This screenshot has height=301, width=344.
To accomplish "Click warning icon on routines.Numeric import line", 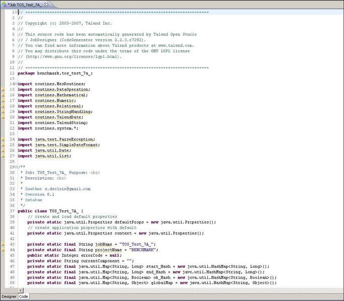I will click(2, 100).
